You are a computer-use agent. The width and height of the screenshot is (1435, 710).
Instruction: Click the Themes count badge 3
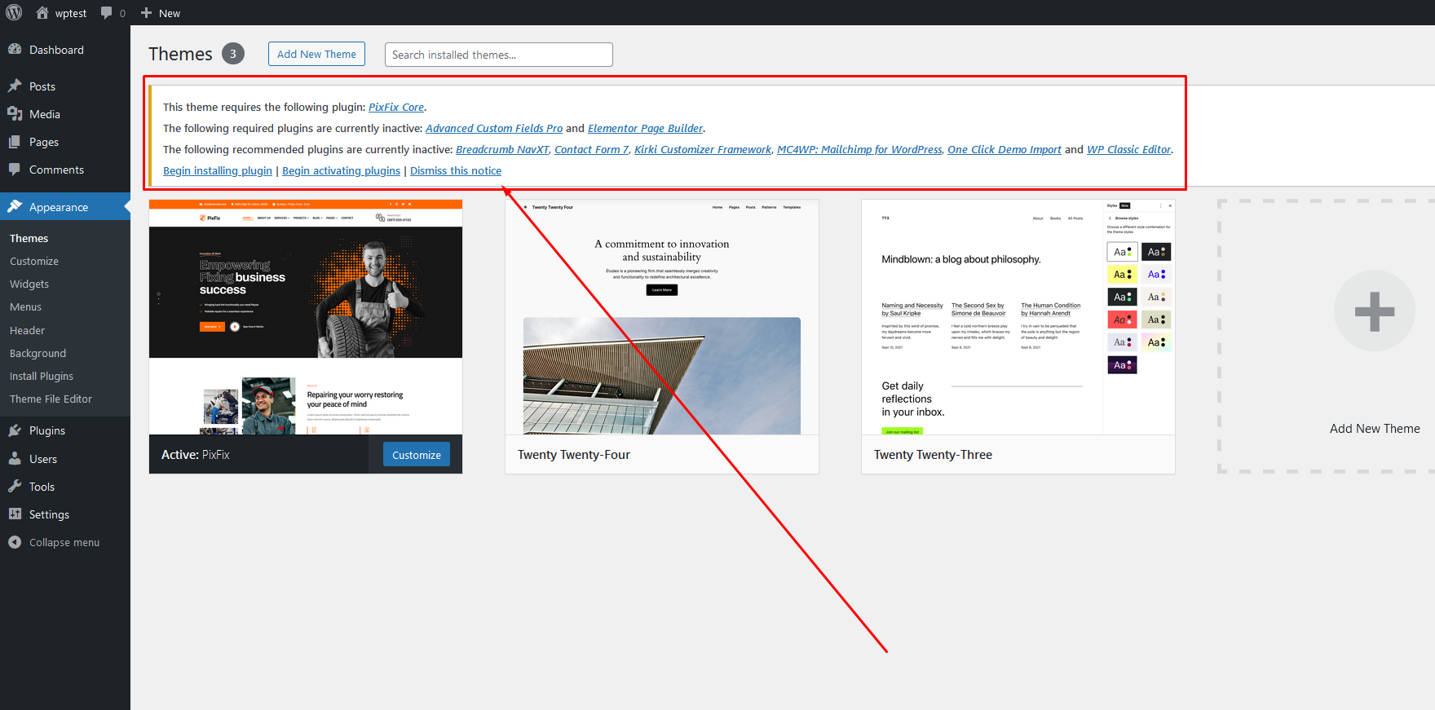click(x=233, y=54)
